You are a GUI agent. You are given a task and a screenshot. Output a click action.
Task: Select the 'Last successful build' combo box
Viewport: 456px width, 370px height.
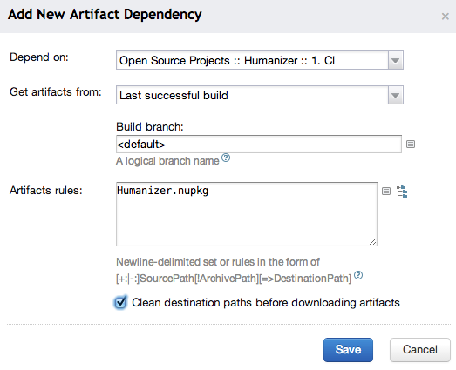coord(260,95)
